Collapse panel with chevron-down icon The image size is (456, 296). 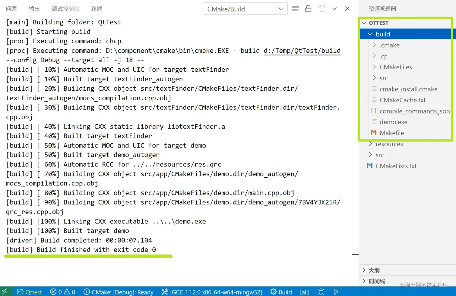click(334, 9)
